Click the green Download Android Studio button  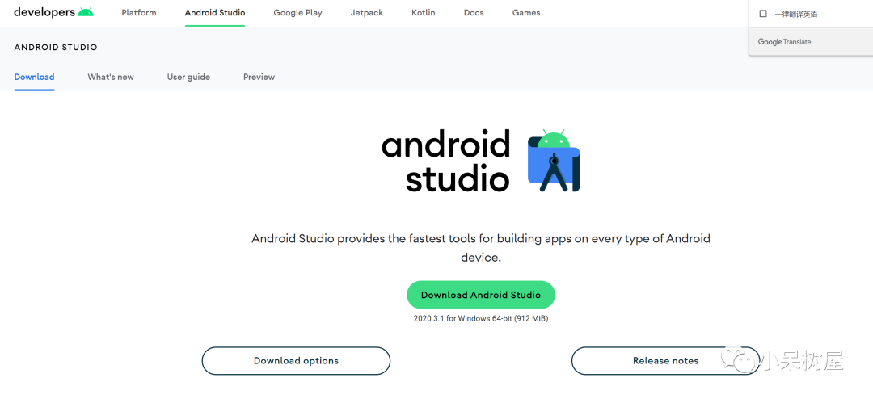(481, 295)
